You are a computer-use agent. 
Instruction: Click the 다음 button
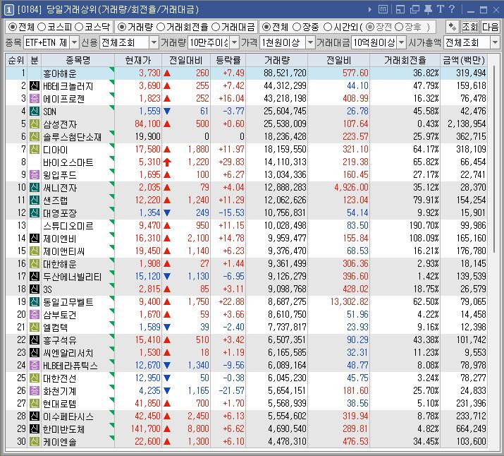click(490, 27)
